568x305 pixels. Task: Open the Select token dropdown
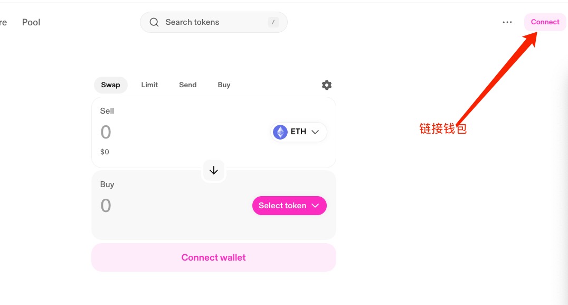tap(283, 206)
